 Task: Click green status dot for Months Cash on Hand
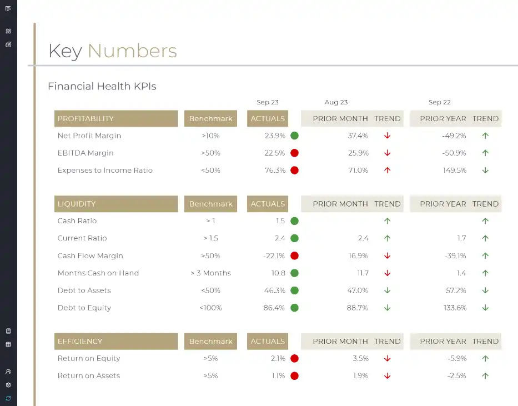tap(294, 273)
